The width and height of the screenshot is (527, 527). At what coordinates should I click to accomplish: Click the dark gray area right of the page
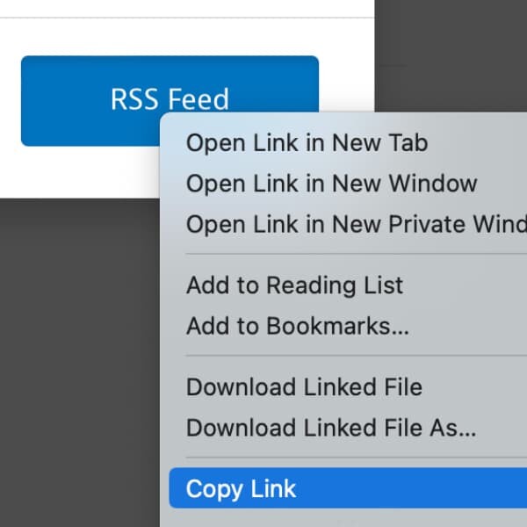coord(448,53)
